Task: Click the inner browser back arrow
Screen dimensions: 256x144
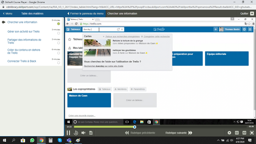Action: tap(68, 24)
